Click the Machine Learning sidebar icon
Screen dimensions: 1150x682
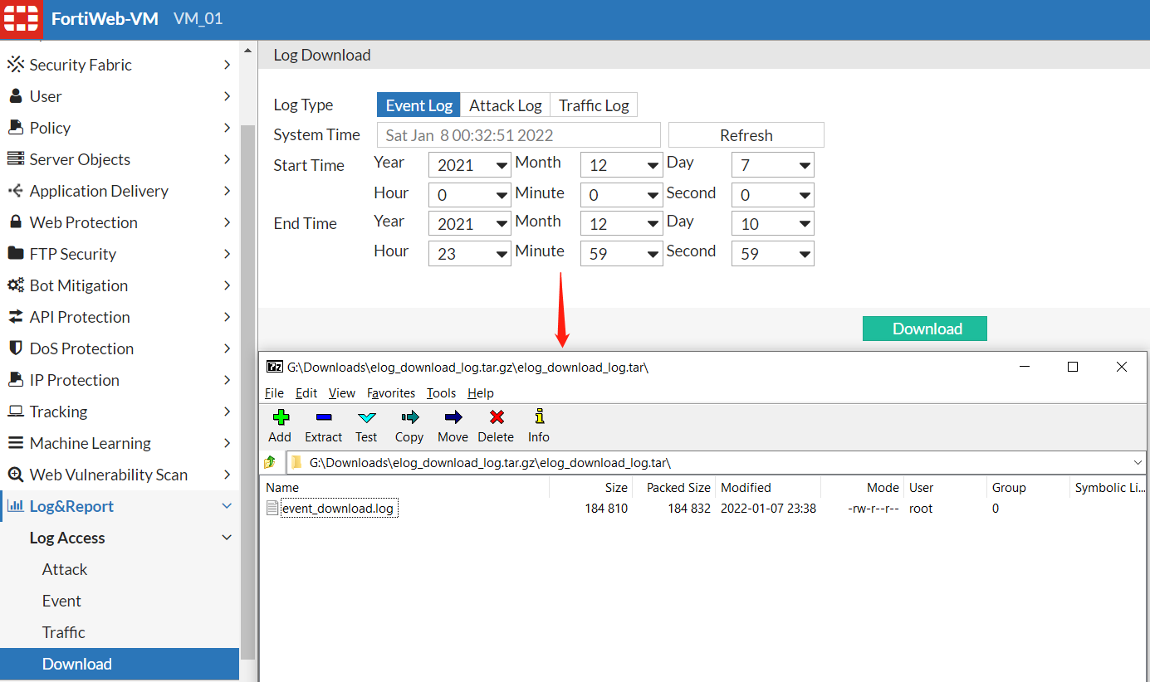click(15, 443)
